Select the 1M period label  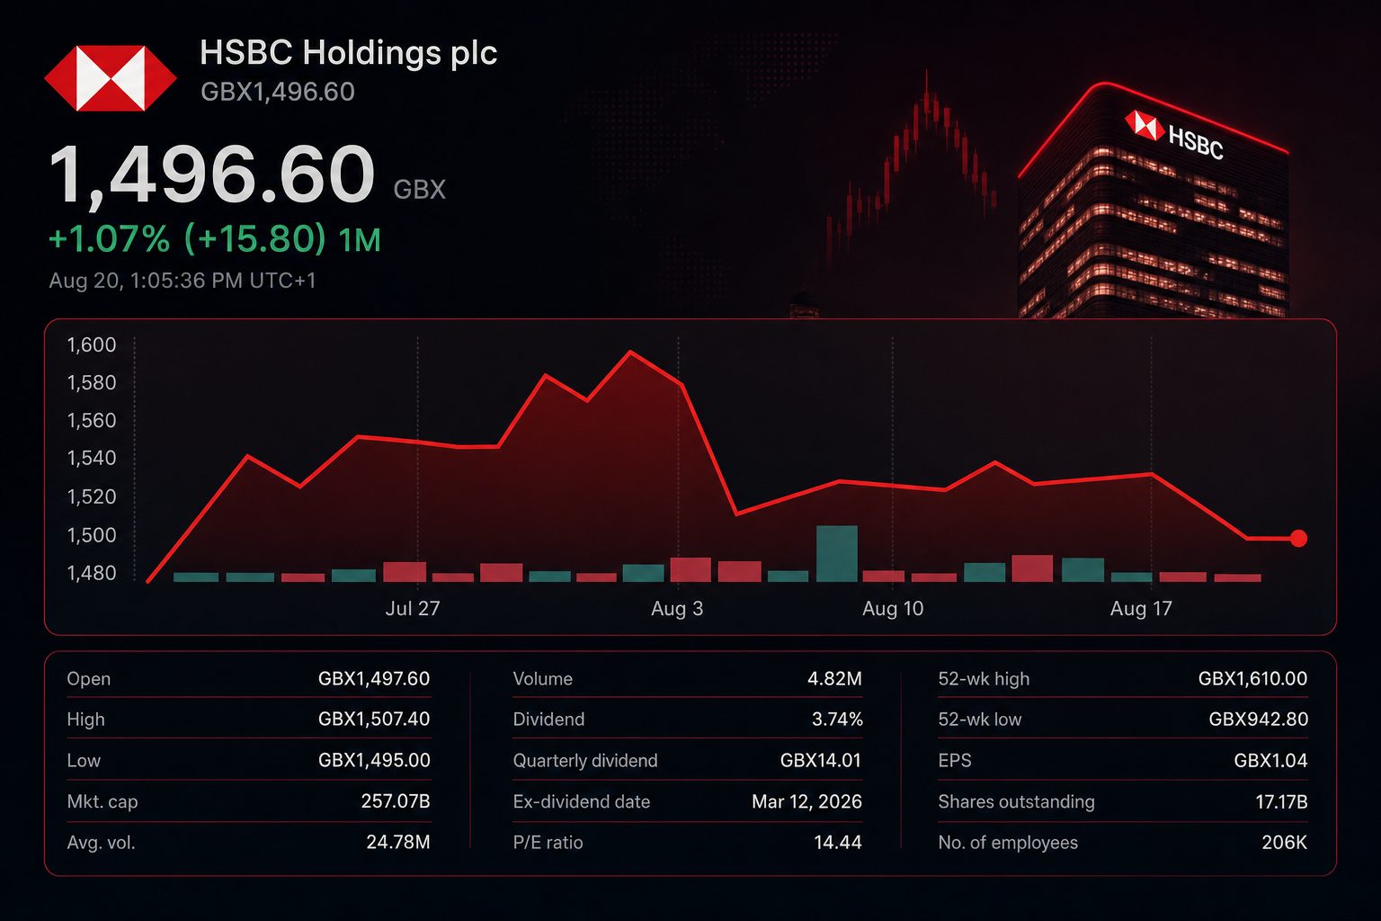pos(360,240)
